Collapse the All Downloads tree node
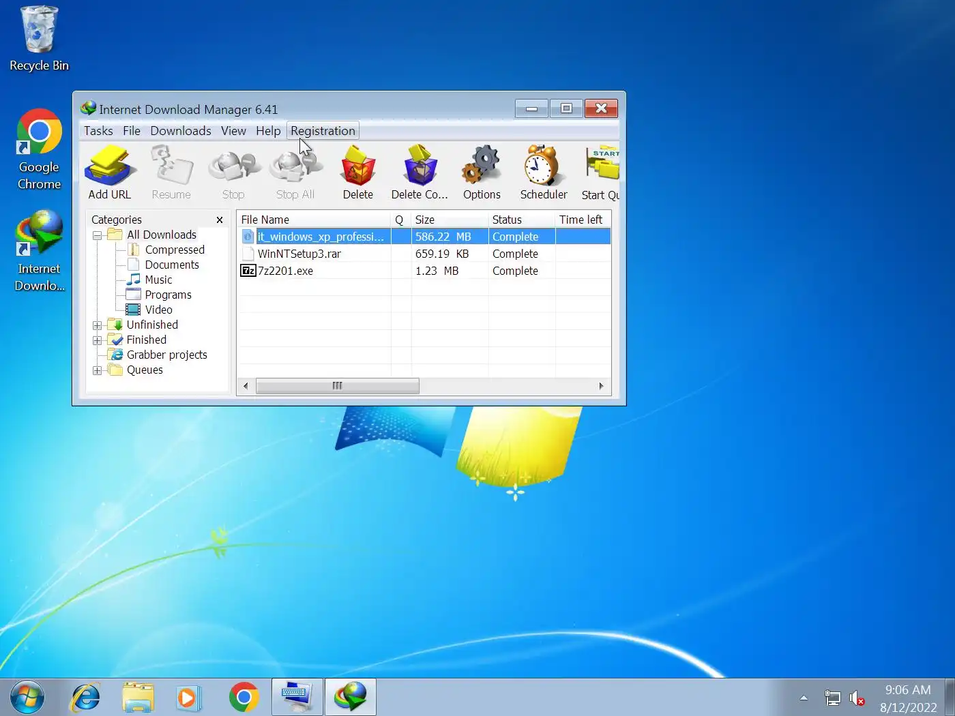This screenshot has width=955, height=716. (98, 235)
